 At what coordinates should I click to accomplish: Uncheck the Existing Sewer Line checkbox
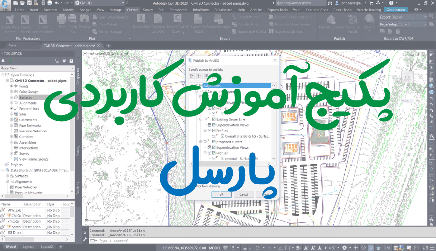click(x=214, y=119)
